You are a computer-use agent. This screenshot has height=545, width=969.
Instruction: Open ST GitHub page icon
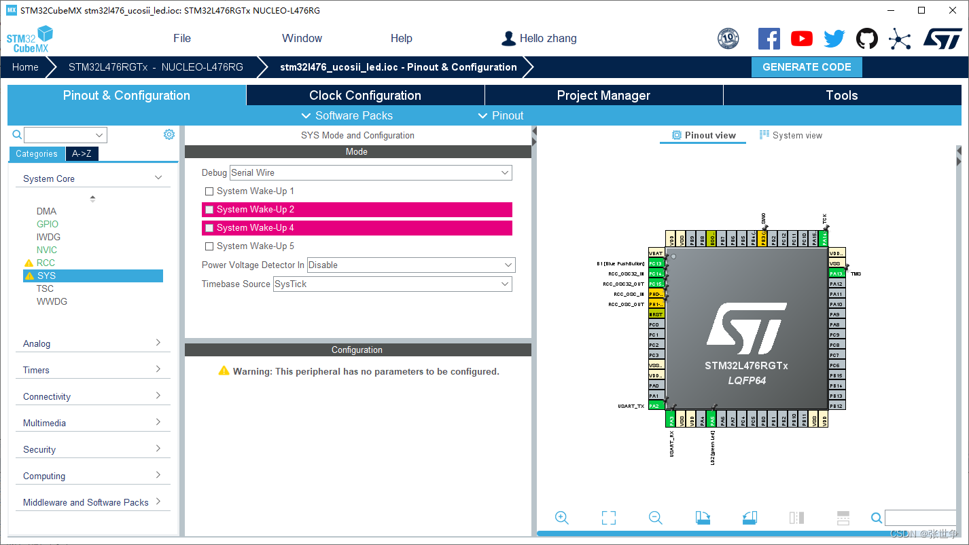(867, 39)
